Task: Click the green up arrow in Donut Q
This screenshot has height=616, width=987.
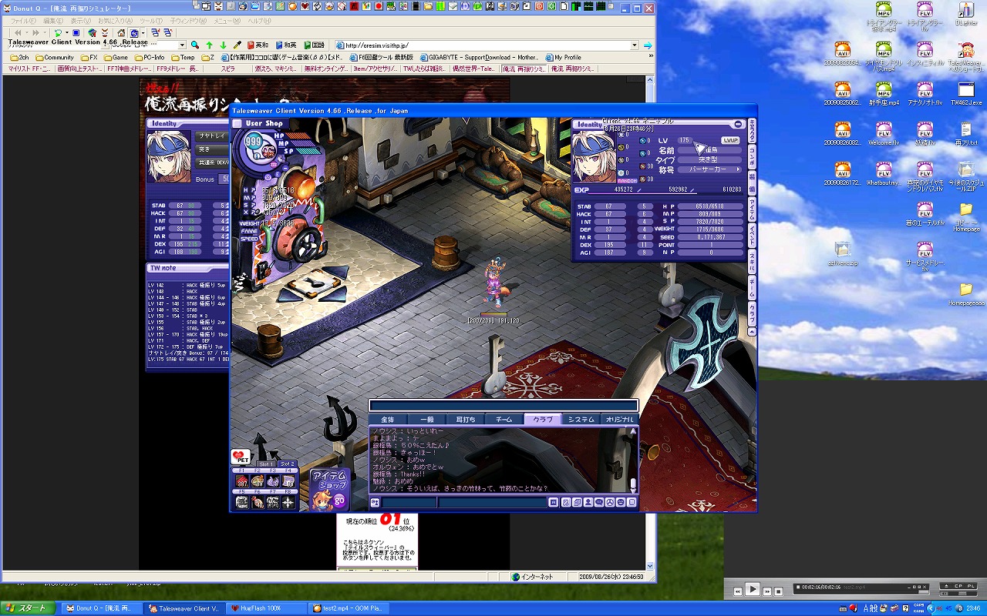Action: click(x=209, y=45)
